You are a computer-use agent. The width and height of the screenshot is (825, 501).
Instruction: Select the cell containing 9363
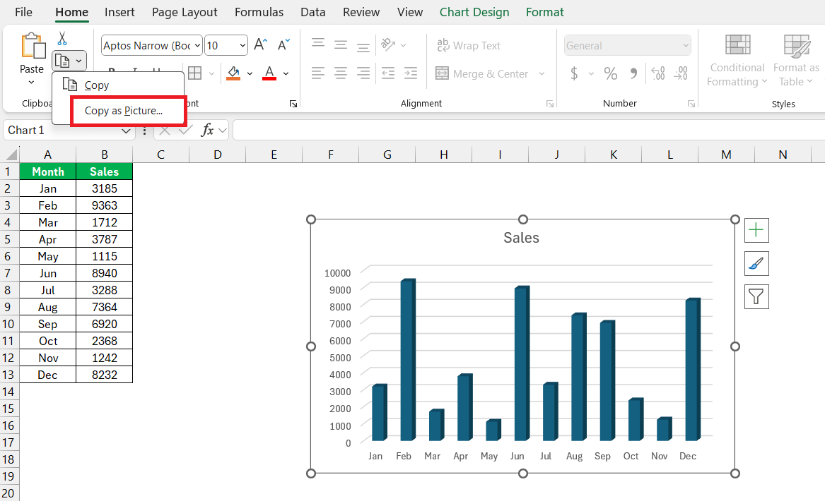tap(104, 205)
